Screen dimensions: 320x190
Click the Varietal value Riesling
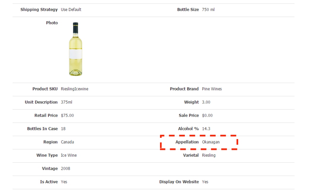click(209, 155)
